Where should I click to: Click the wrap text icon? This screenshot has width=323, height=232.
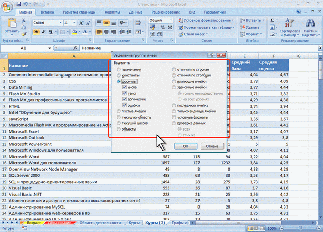coord(139,23)
